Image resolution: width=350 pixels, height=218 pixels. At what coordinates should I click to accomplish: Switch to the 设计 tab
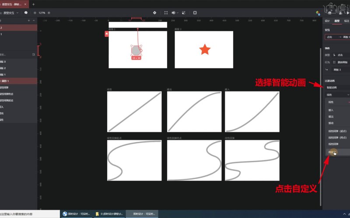click(327, 21)
